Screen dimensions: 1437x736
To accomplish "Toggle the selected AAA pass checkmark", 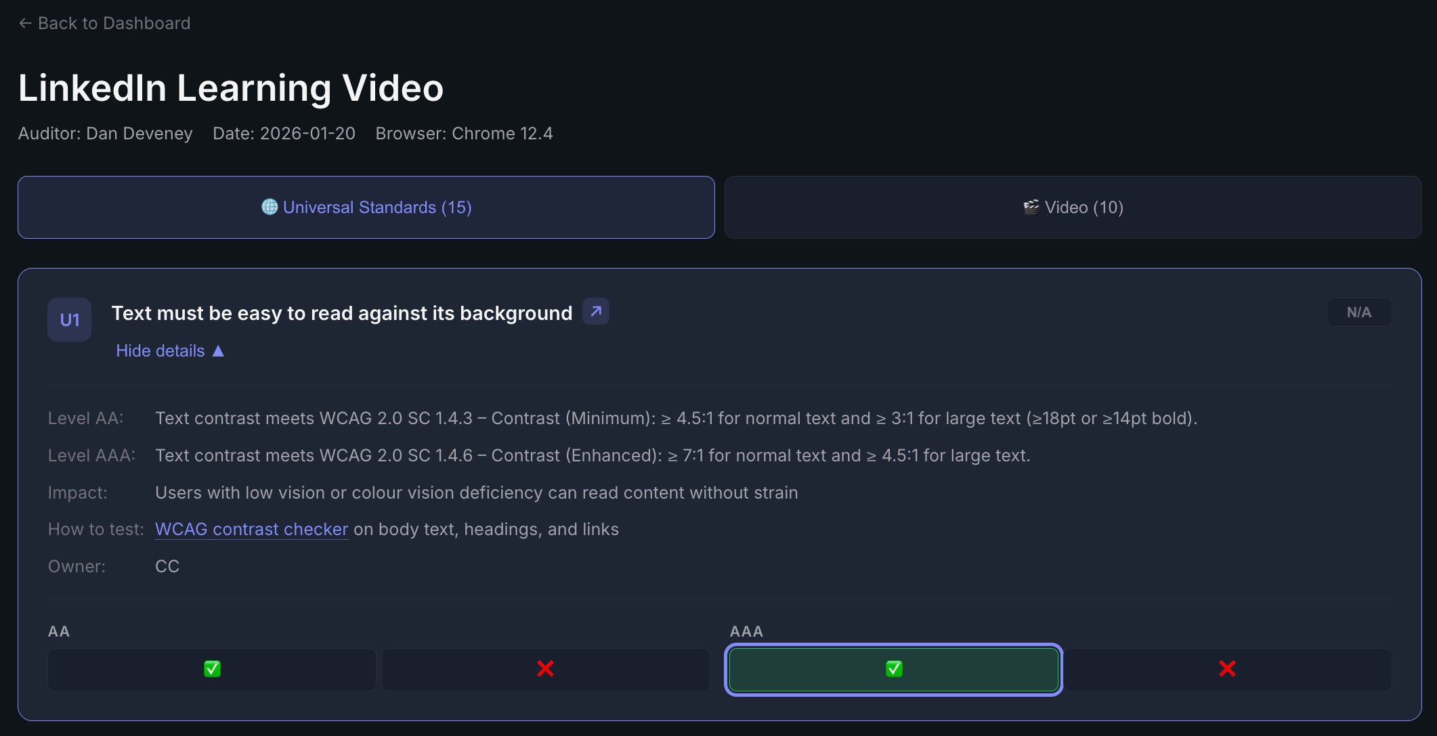I will (x=894, y=670).
